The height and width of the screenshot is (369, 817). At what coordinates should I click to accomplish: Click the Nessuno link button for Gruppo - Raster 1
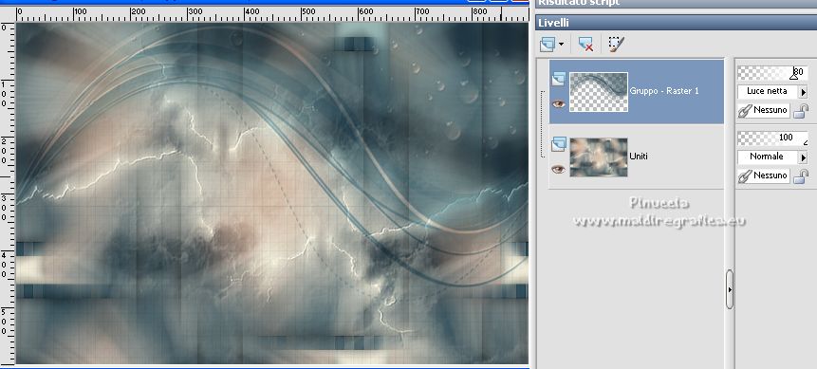coord(764,110)
